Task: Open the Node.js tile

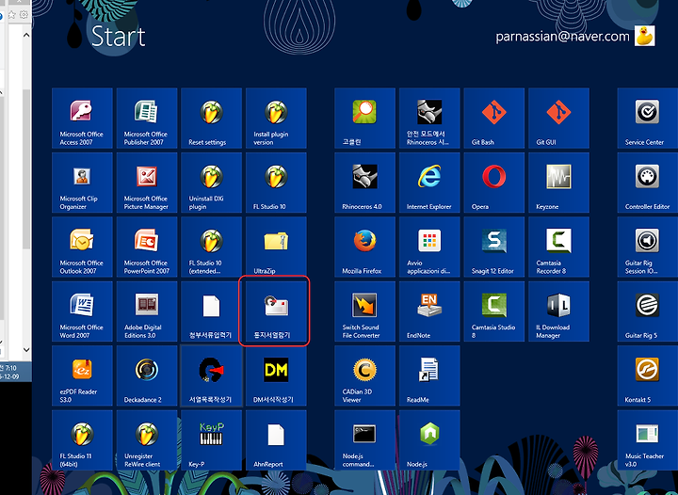Action: [x=429, y=439]
